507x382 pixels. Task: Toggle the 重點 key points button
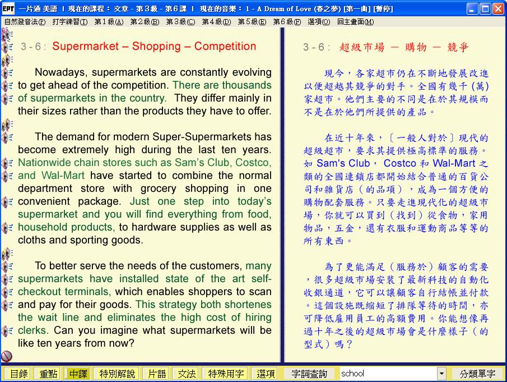[47, 374]
